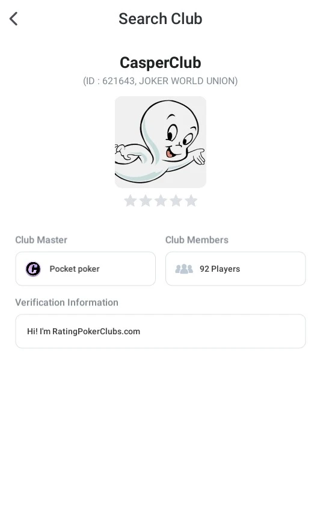
Task: Tap the group members people icon
Action: pyautogui.click(x=184, y=269)
